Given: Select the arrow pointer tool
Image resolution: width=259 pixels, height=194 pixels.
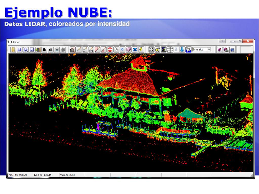Looking at the screenshot, I should coord(116,50).
